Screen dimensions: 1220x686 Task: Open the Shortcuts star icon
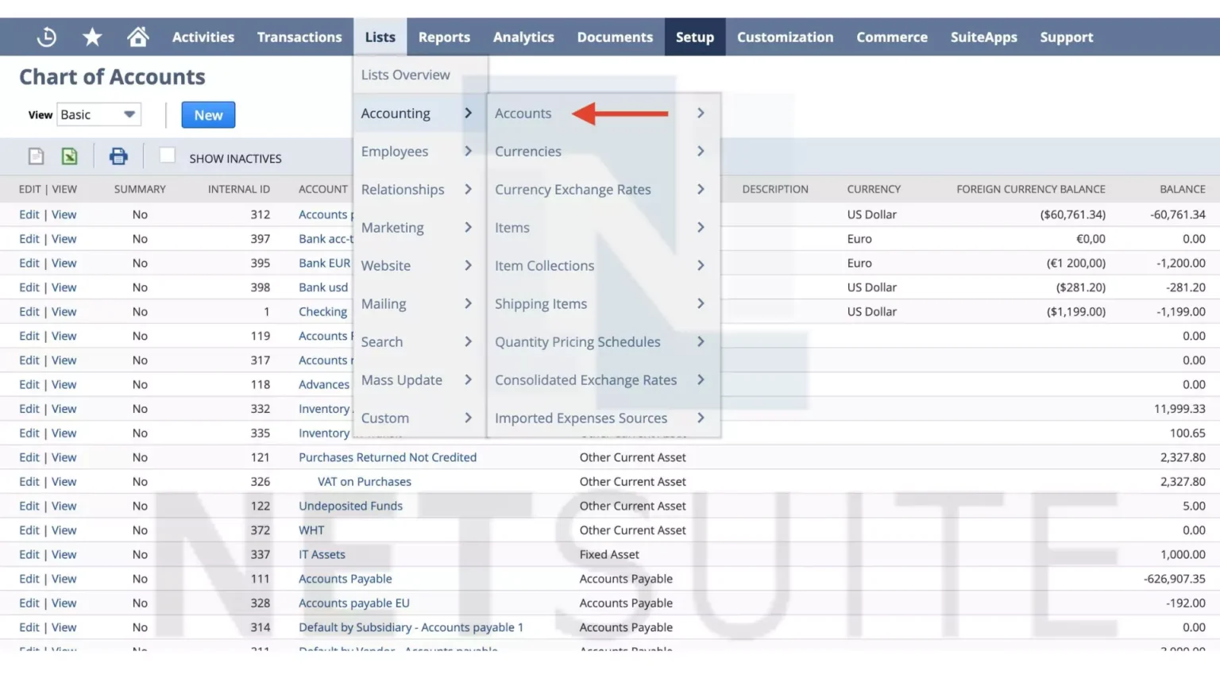(92, 37)
